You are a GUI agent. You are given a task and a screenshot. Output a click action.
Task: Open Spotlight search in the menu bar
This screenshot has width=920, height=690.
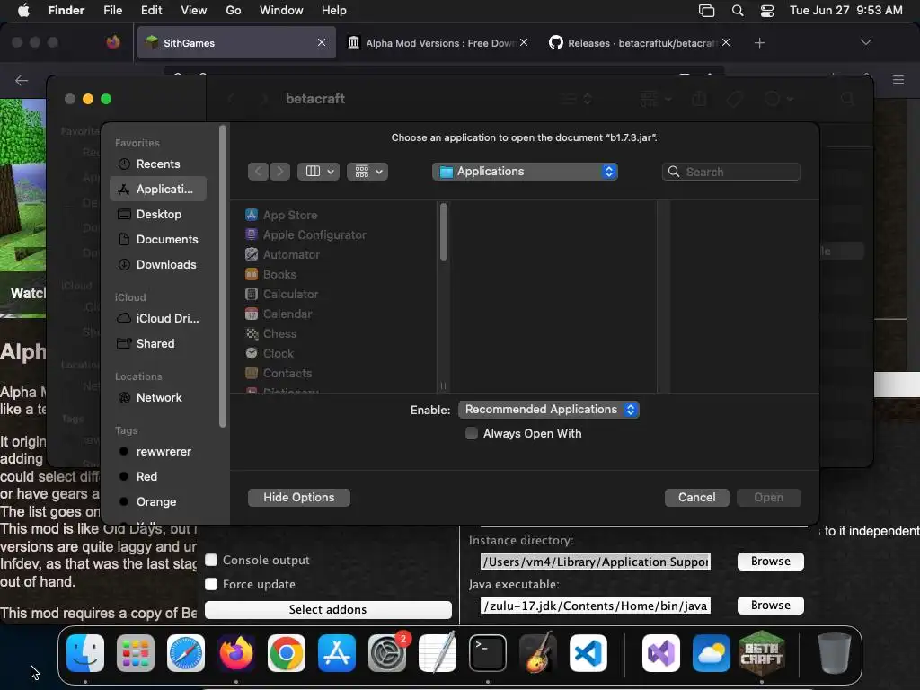click(738, 11)
